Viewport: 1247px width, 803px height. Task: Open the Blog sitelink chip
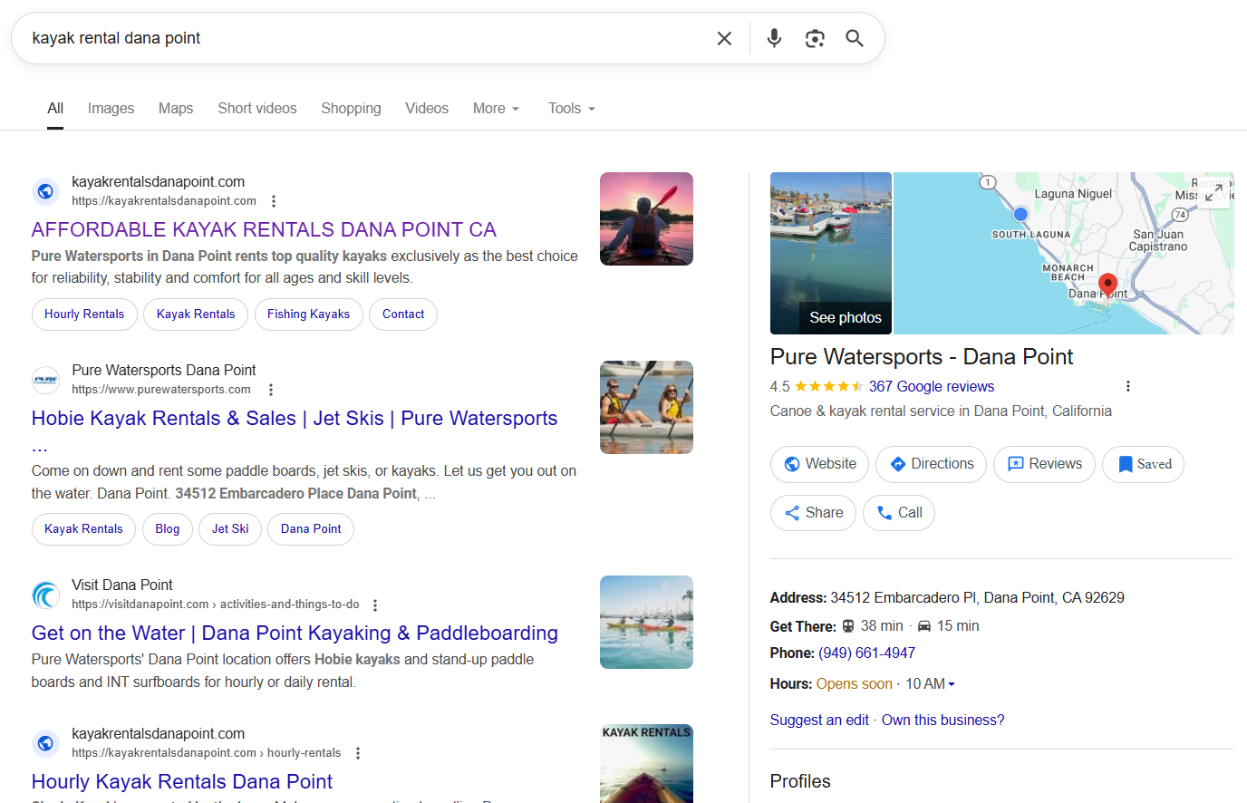point(168,529)
